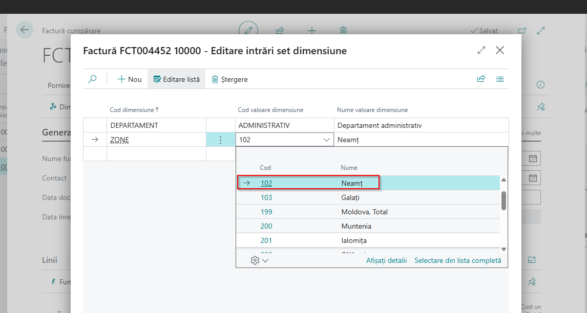Click Nou to add new entry
This screenshot has width=587, height=313.
130,79
